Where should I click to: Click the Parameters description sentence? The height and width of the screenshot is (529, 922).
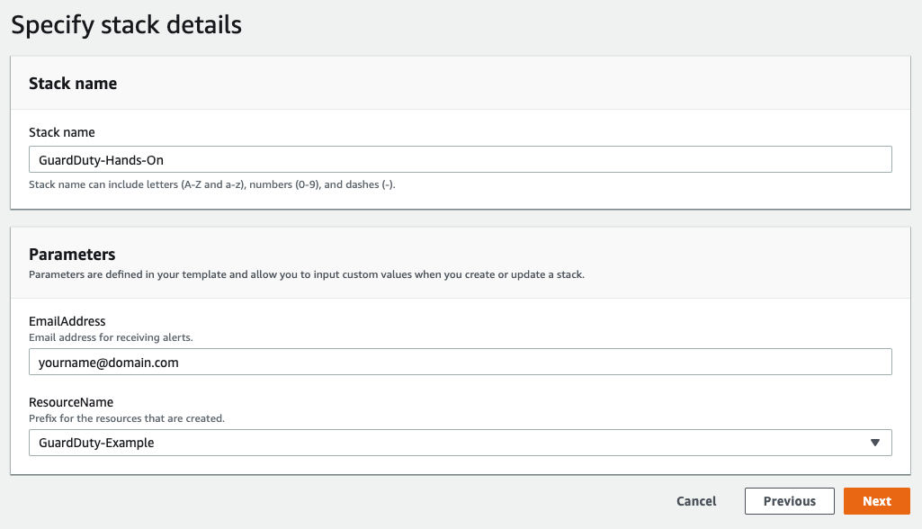(x=307, y=274)
